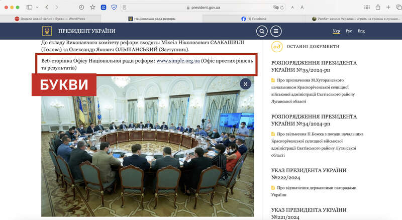
Task: Click the Safari share icon
Action: (x=378, y=8)
